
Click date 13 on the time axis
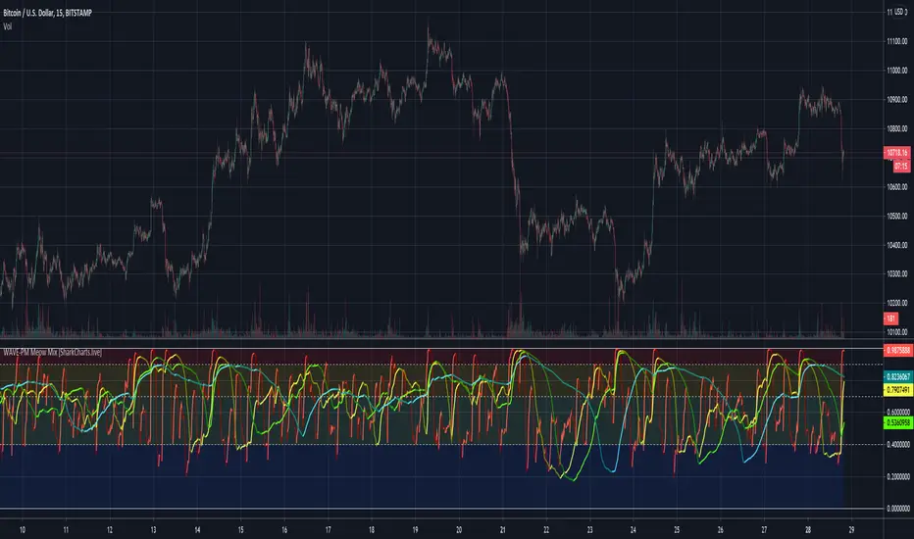(x=153, y=530)
